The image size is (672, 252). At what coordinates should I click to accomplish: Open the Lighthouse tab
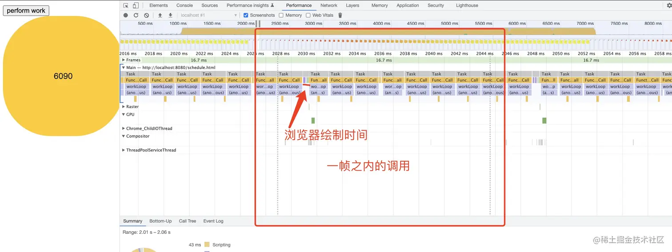(x=467, y=5)
